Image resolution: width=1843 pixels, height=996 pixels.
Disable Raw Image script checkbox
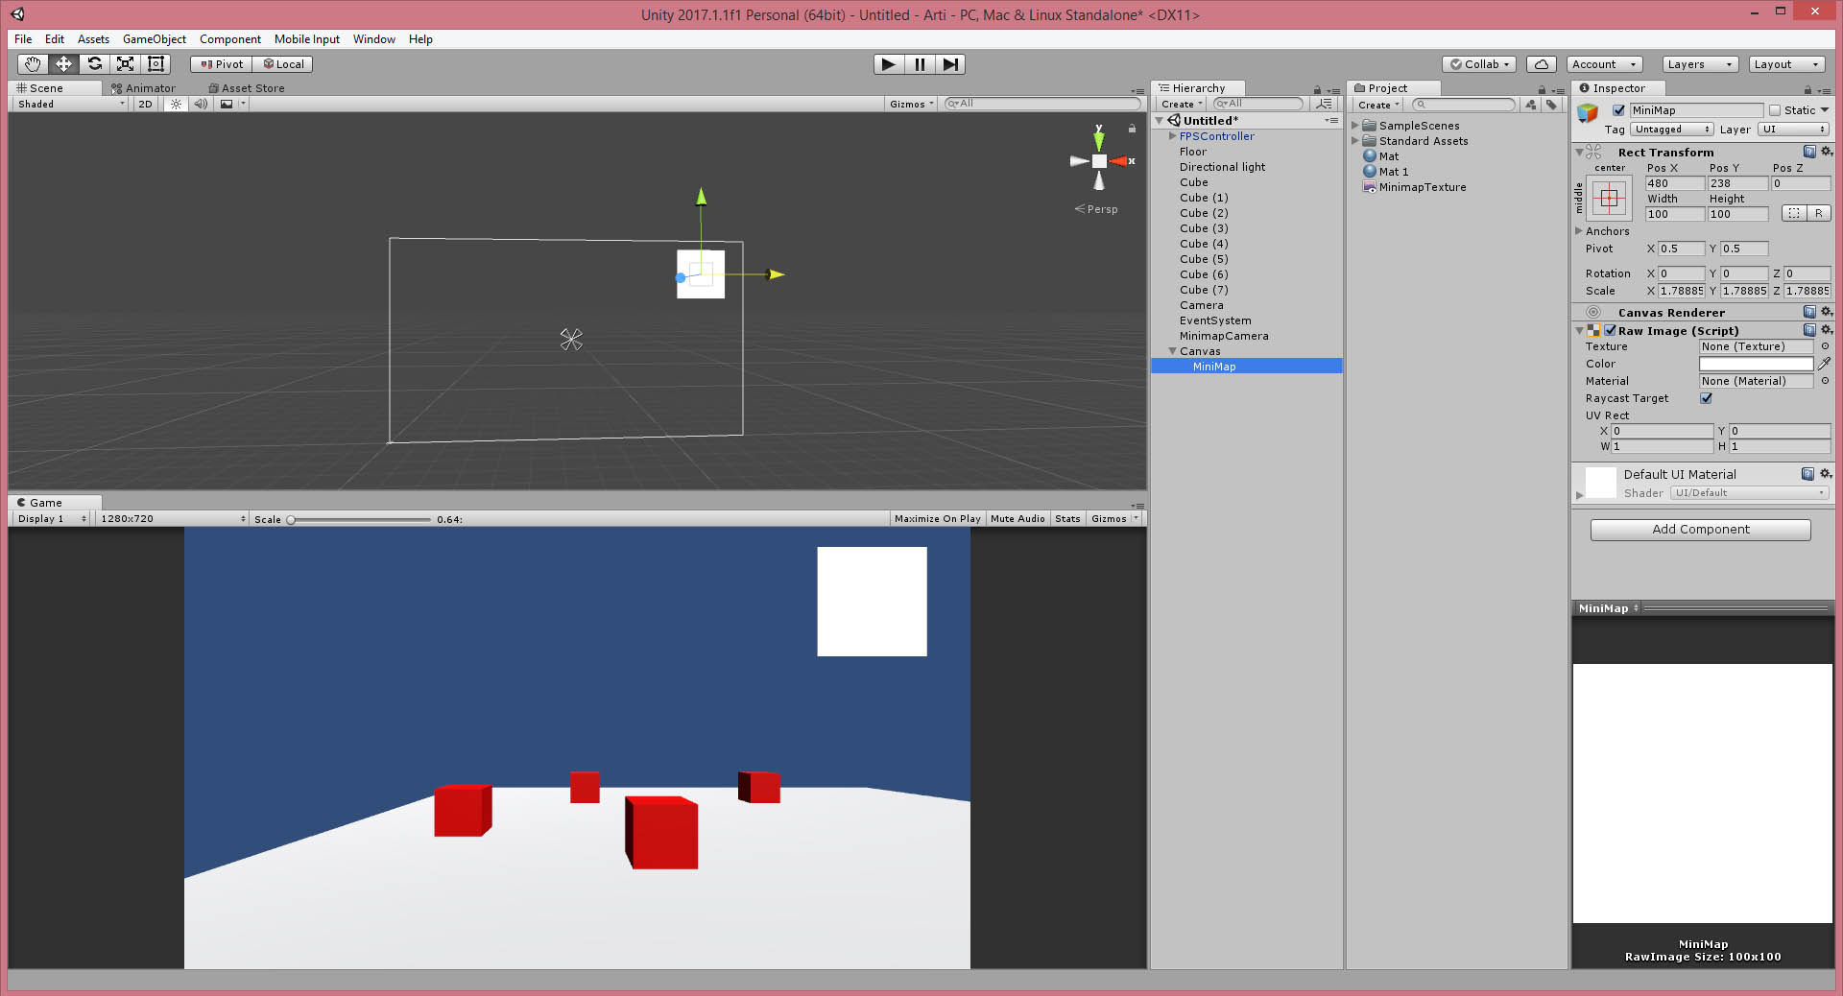tap(1610, 330)
